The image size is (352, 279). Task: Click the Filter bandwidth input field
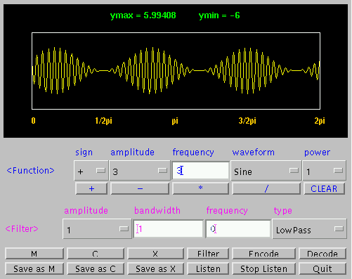click(168, 229)
